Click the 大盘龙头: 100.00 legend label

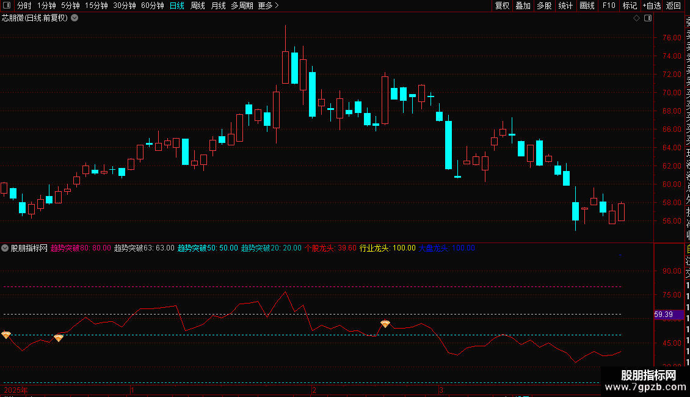446,248
